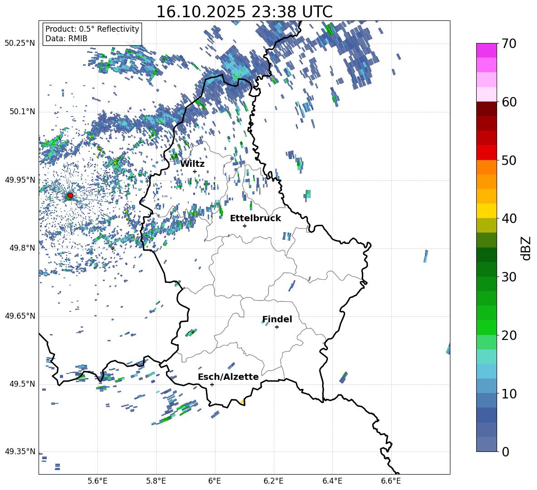Click the magenta swatch at colorbar top
The image size is (537, 490).
[x=487, y=50]
